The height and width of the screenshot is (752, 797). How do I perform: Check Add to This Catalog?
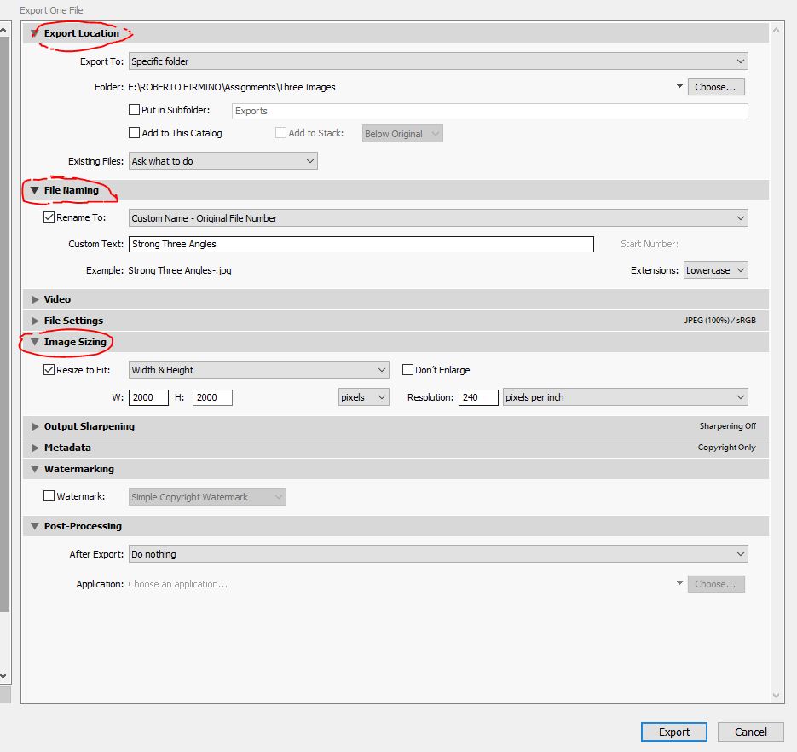click(134, 133)
